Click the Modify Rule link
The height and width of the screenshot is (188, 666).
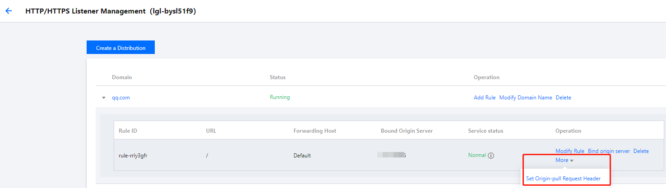[x=569, y=151]
